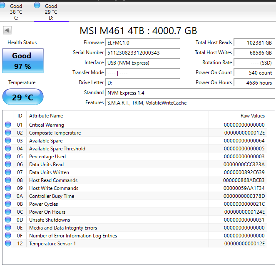Click the status circle for Percentage Used
The image size is (276, 267).
click(x=8, y=156)
